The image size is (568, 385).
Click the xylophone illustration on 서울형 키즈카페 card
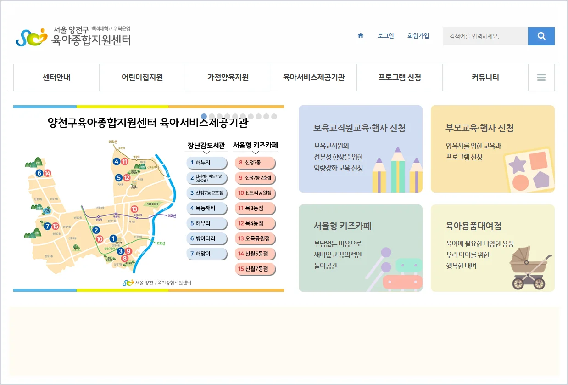395,270
